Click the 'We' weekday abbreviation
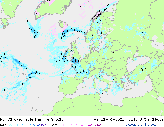The image size is (164, 127). click(x=96, y=119)
